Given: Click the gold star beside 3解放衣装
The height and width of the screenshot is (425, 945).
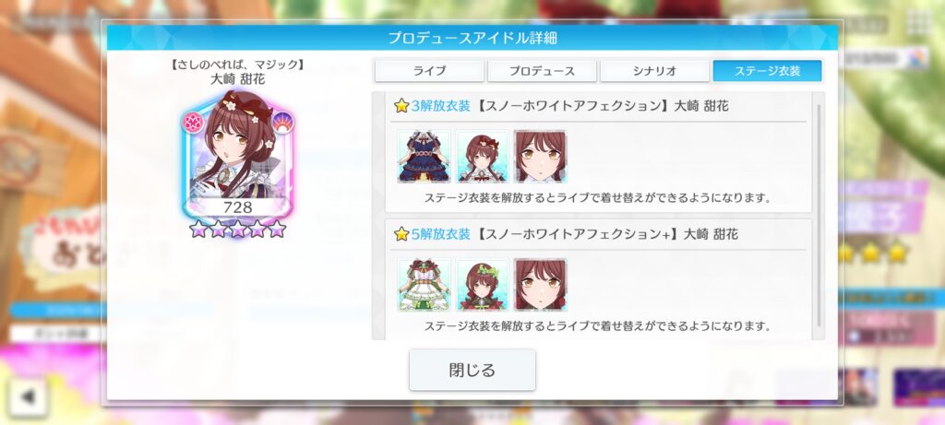Looking at the screenshot, I should click(401, 106).
